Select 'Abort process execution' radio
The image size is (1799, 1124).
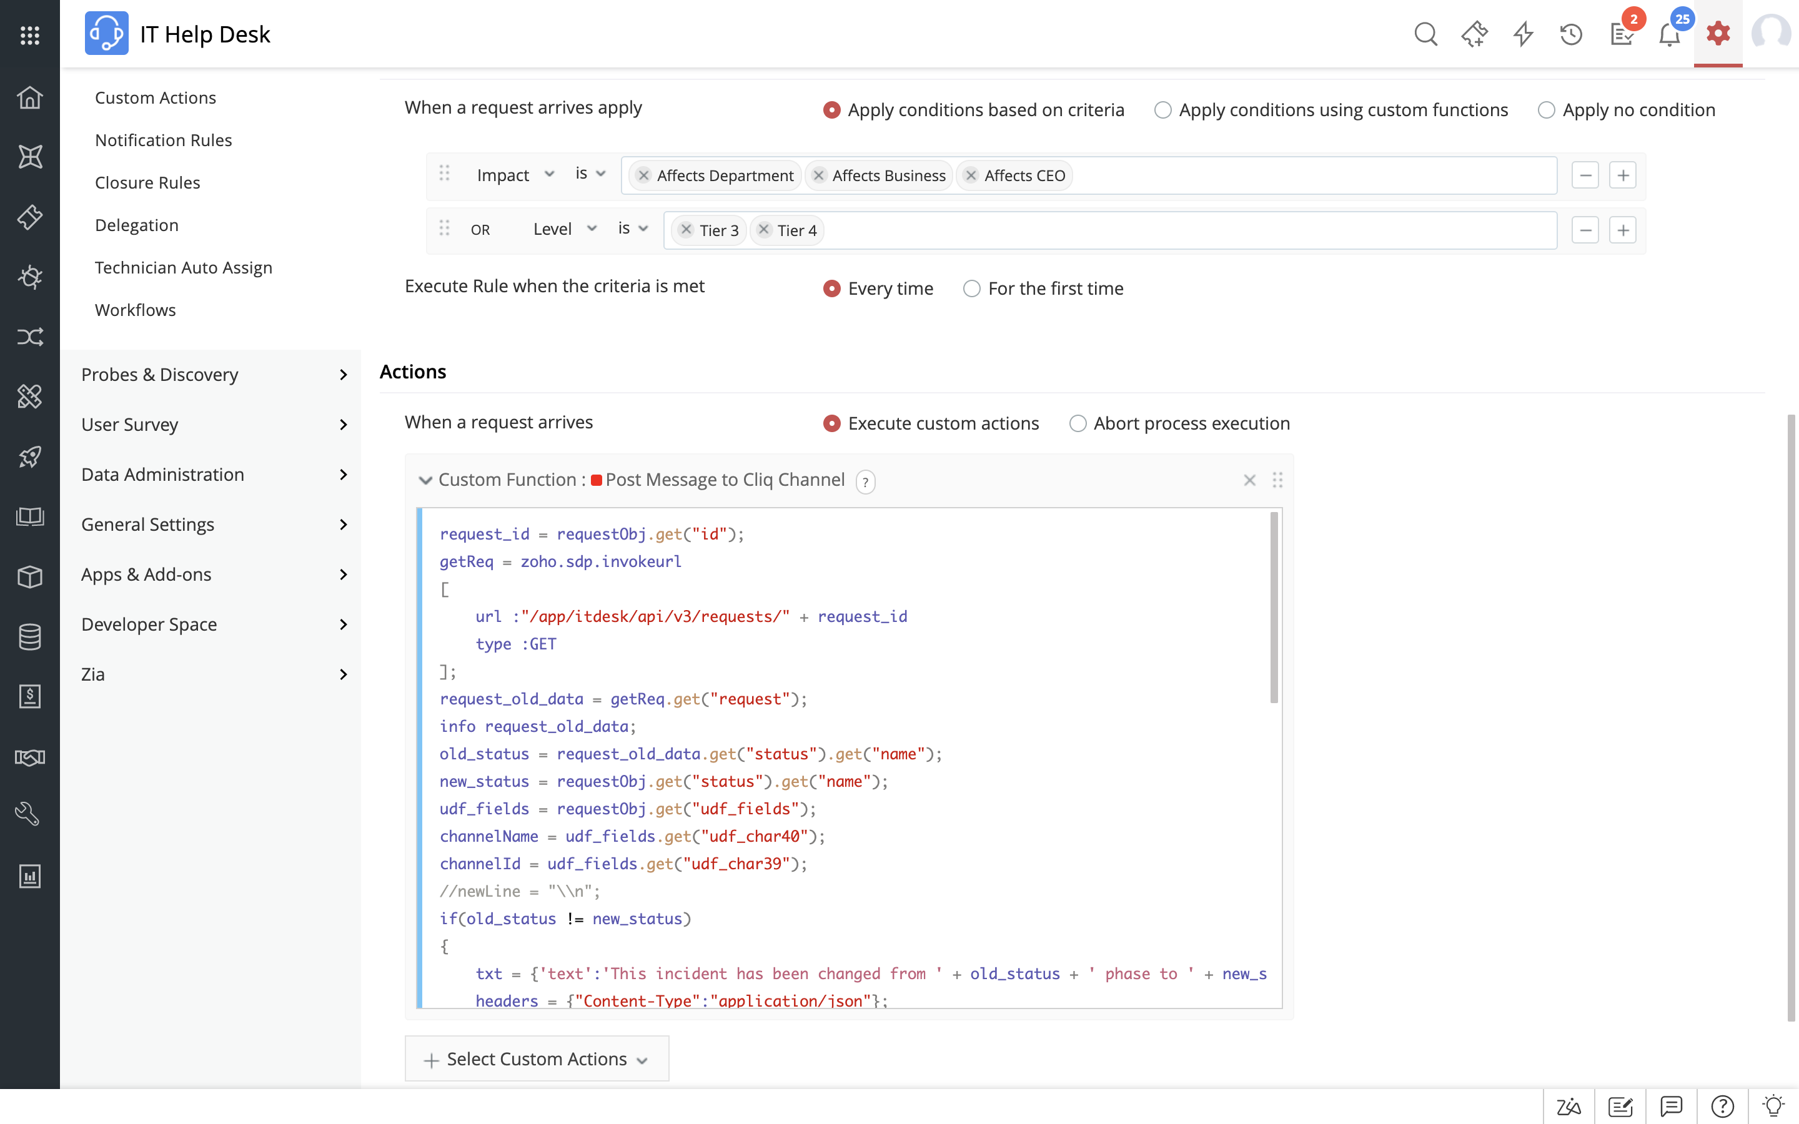(1077, 424)
